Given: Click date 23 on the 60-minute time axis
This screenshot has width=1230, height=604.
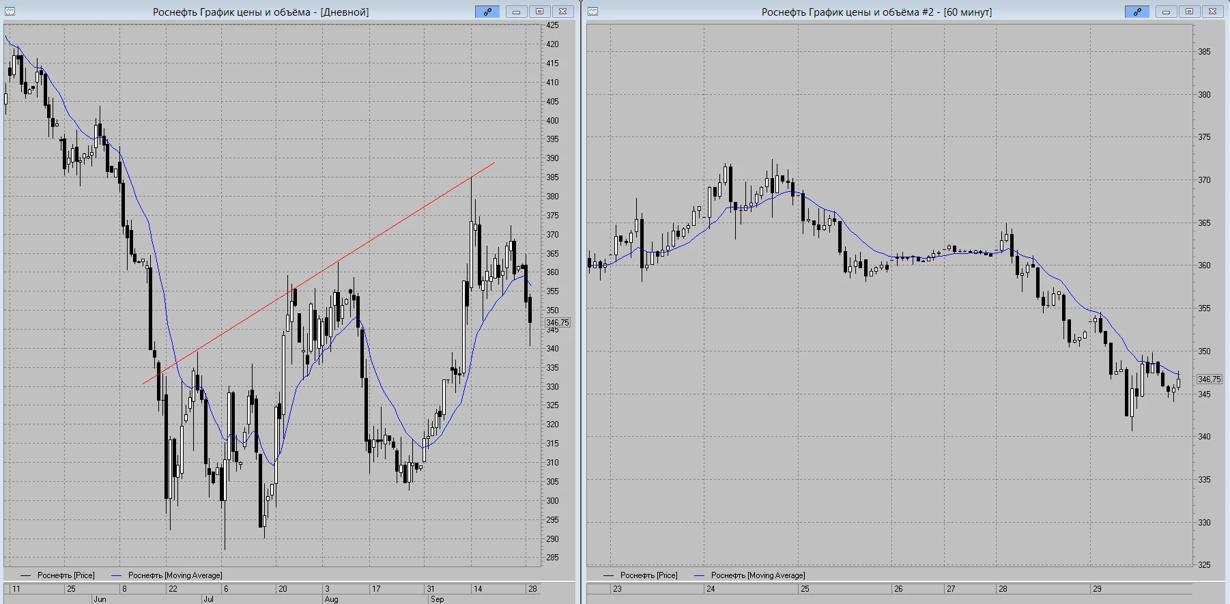Looking at the screenshot, I should pos(617,588).
